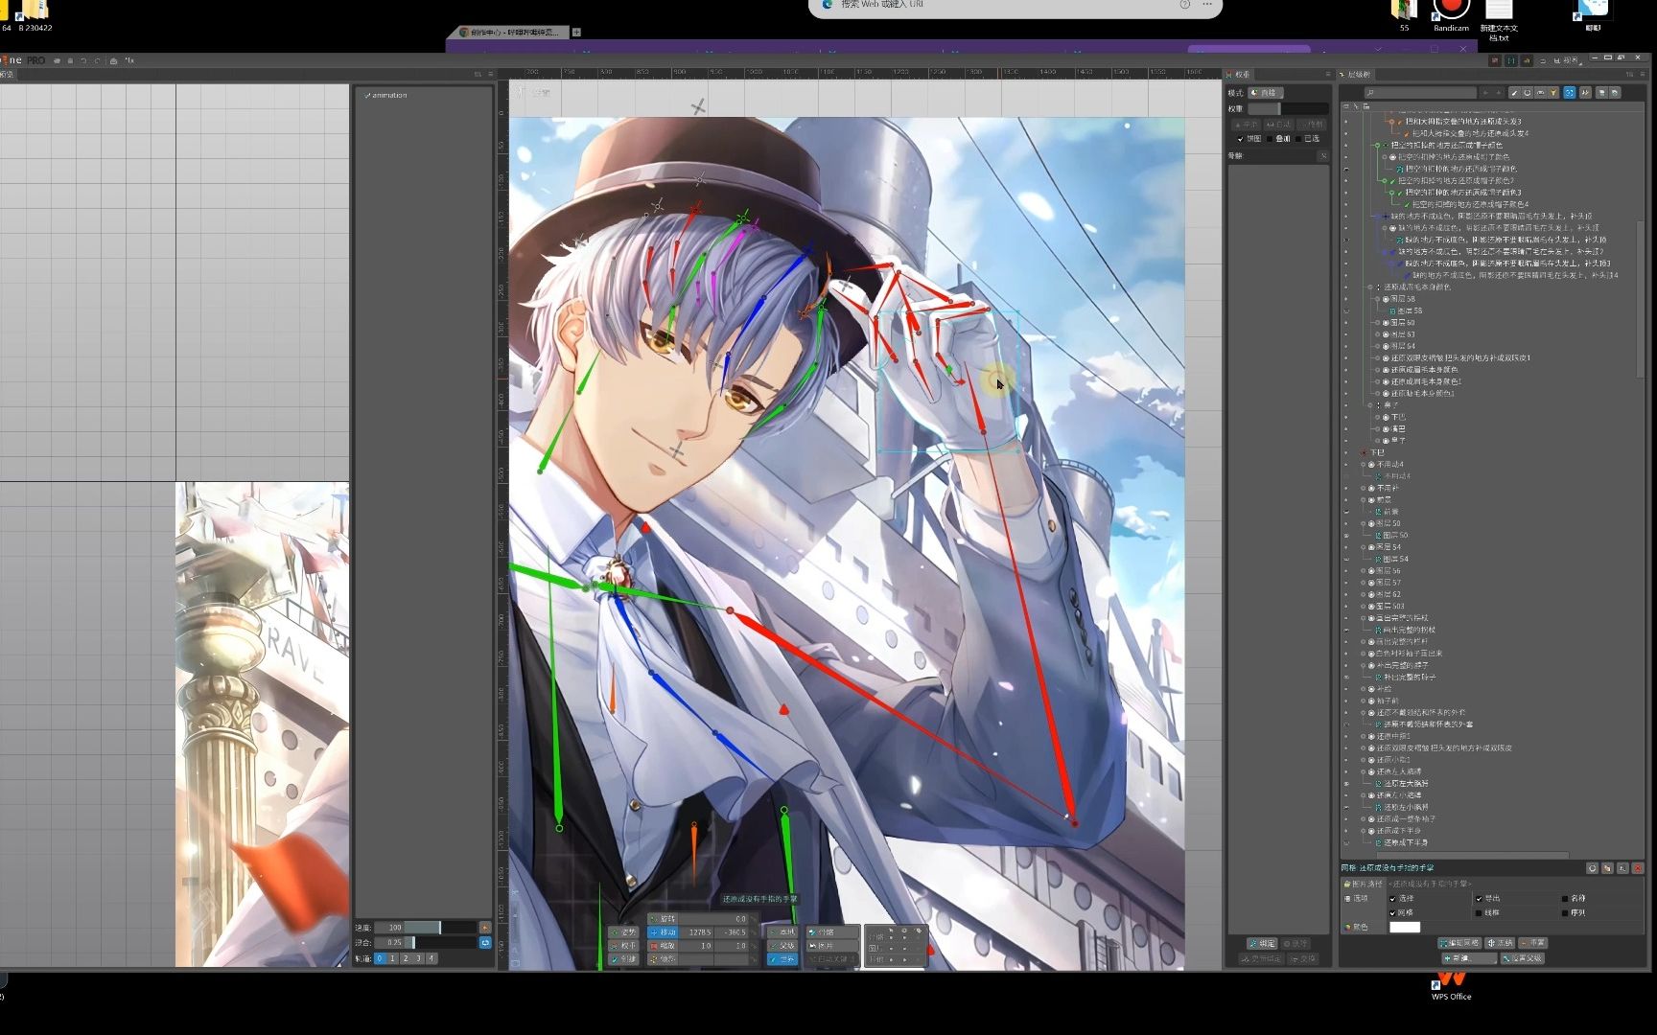The width and height of the screenshot is (1657, 1035).
Task: Open WPS Office desktop shortcut
Action: pos(1451,984)
